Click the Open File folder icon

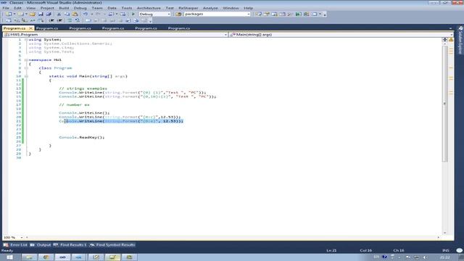(32, 14)
